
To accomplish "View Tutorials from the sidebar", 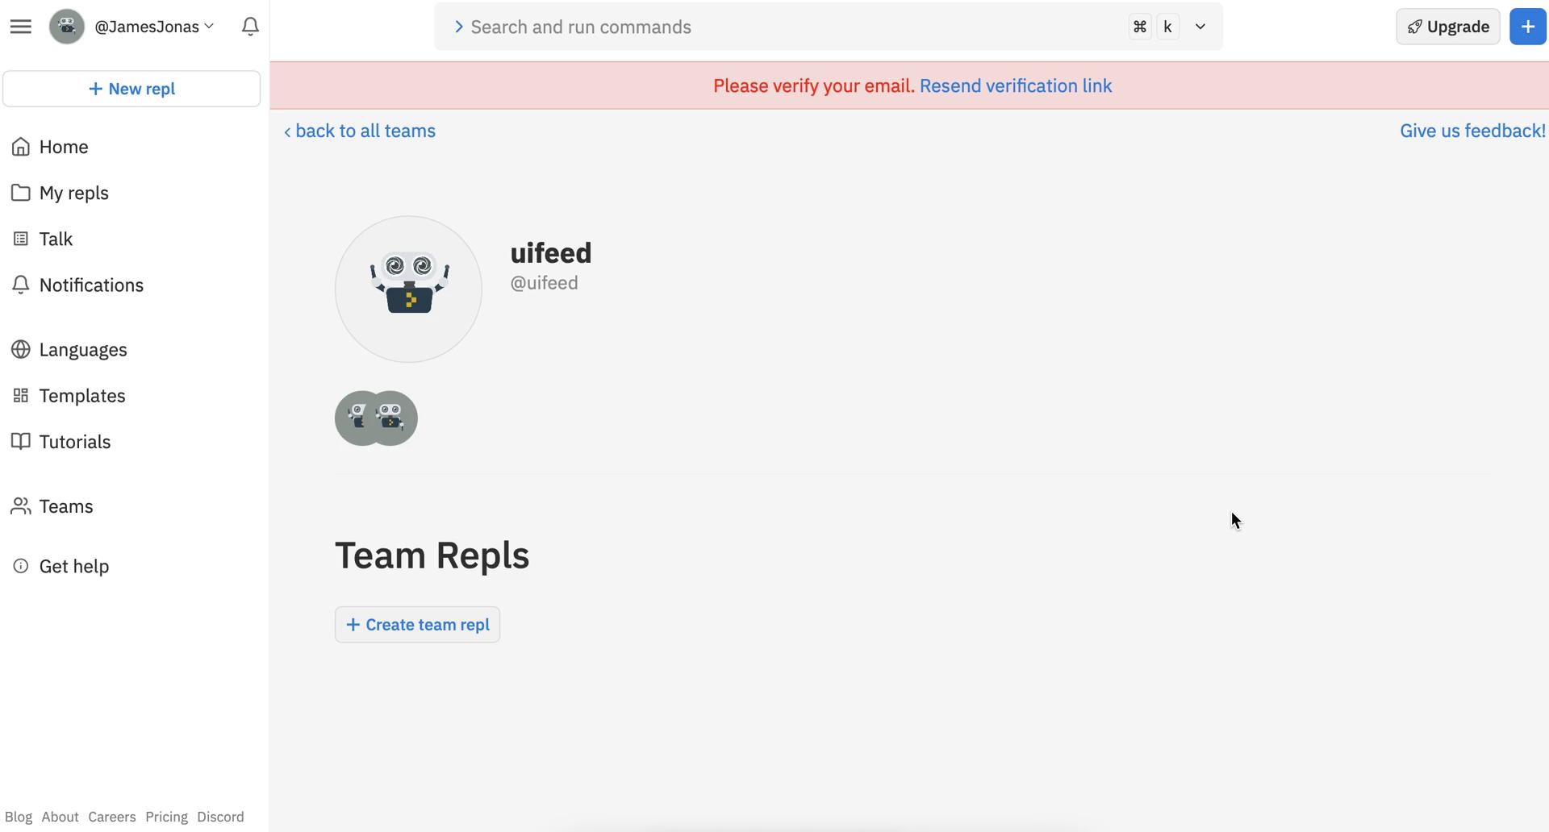I will point(75,441).
